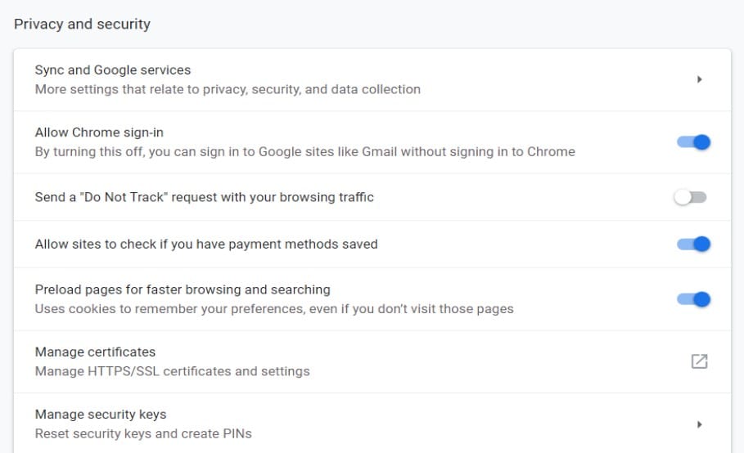Click "By turning this off" sign-in description
Screen dimensions: 744x453
pyautogui.click(x=304, y=151)
